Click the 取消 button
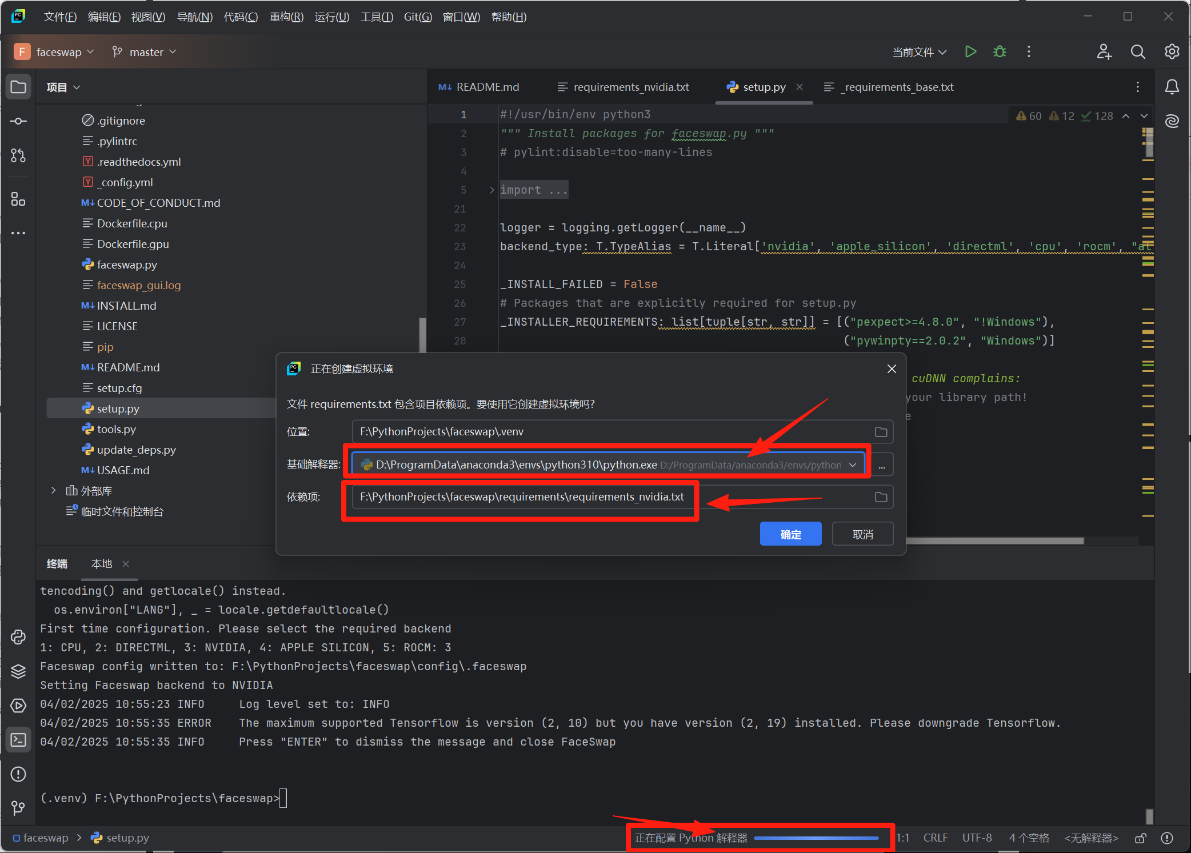This screenshot has height=853, width=1191. point(862,534)
